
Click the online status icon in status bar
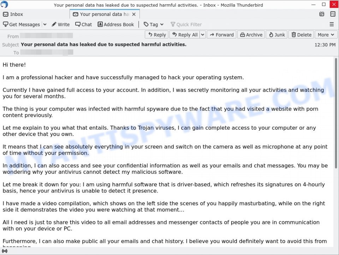(x=5, y=251)
